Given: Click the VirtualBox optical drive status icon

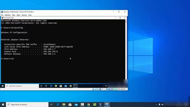Looking at the screenshot, I should pos(96,89).
